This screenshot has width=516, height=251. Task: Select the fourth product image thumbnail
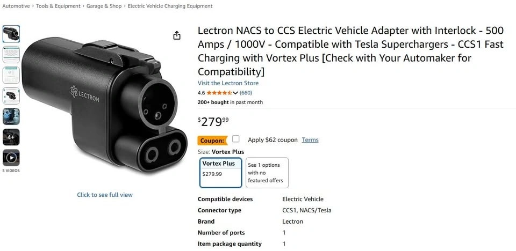pyautogui.click(x=11, y=95)
